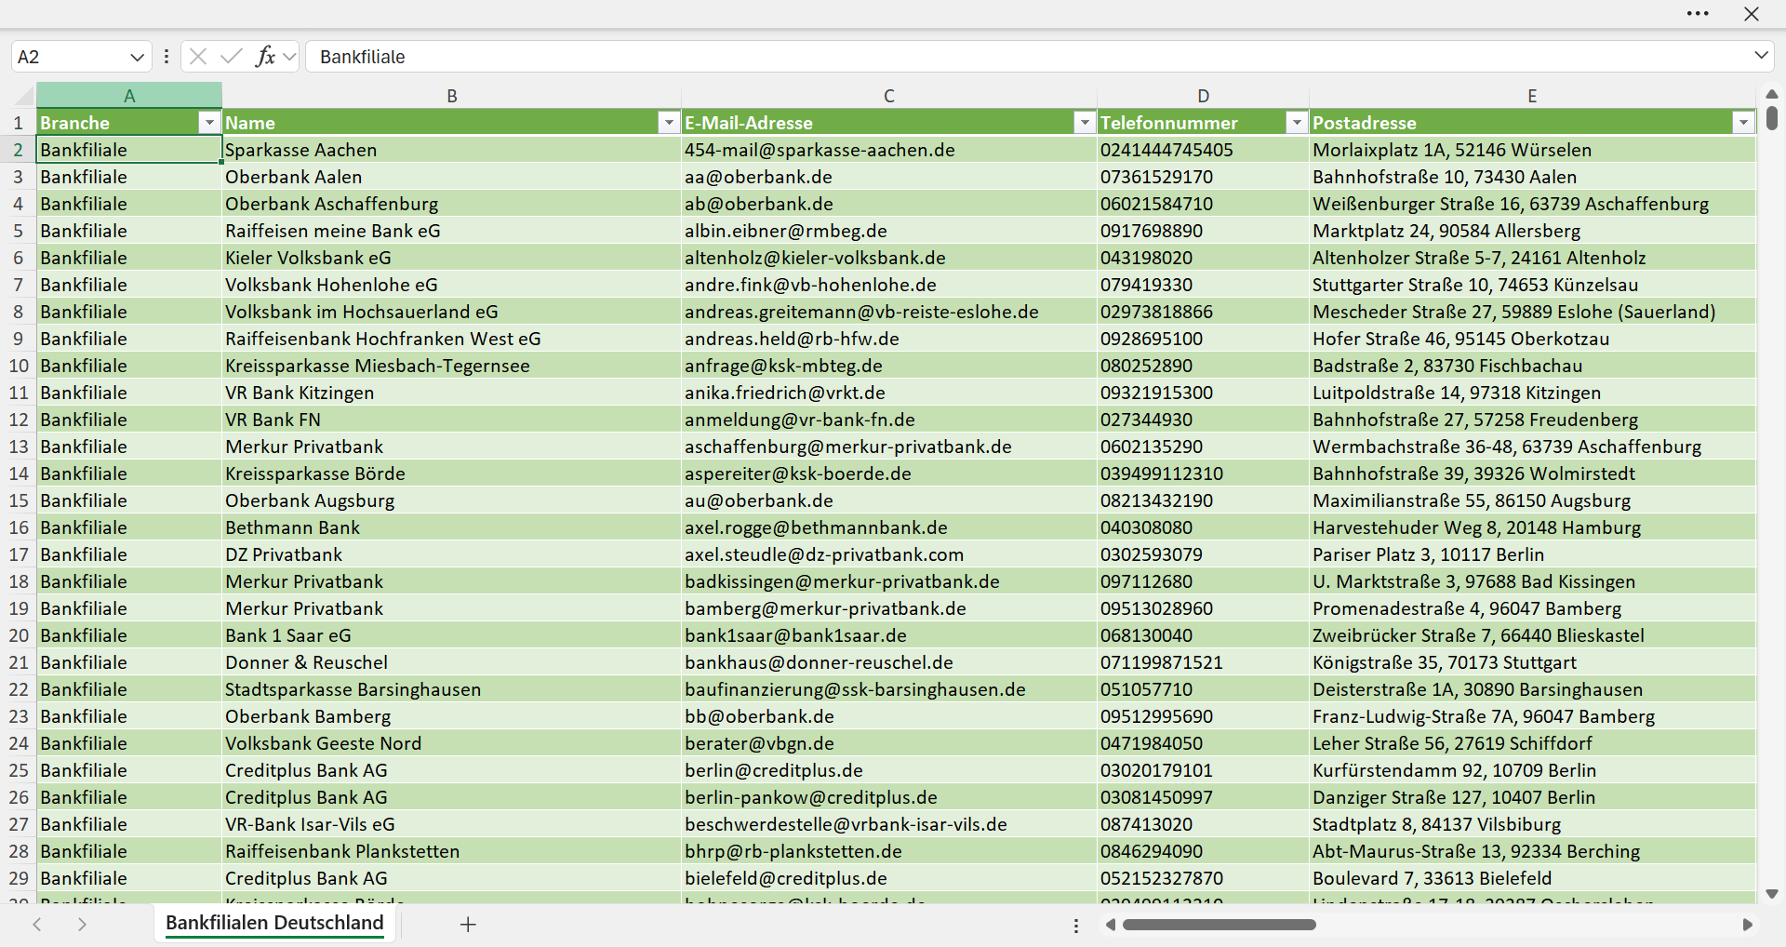This screenshot has height=947, width=1786.
Task: Select column C header
Action: click(x=889, y=95)
